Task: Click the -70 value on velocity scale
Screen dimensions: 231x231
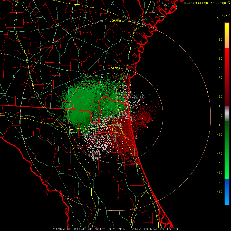Action: [219, 182]
